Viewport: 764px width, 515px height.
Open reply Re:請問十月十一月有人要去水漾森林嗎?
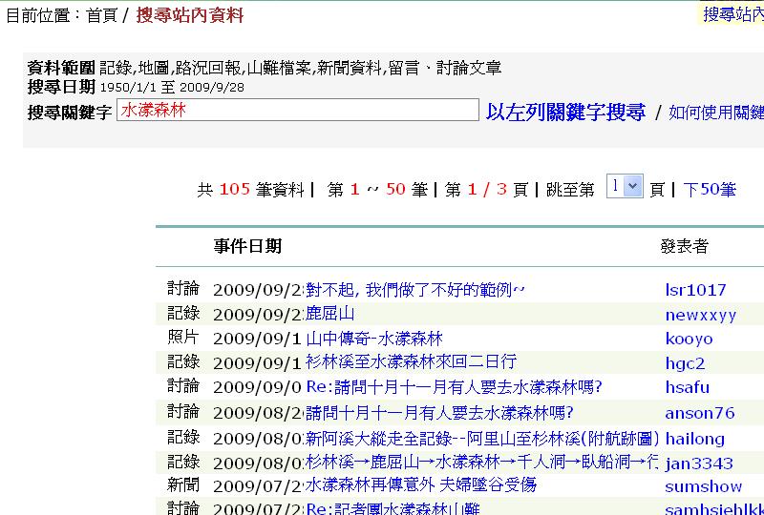coord(454,387)
